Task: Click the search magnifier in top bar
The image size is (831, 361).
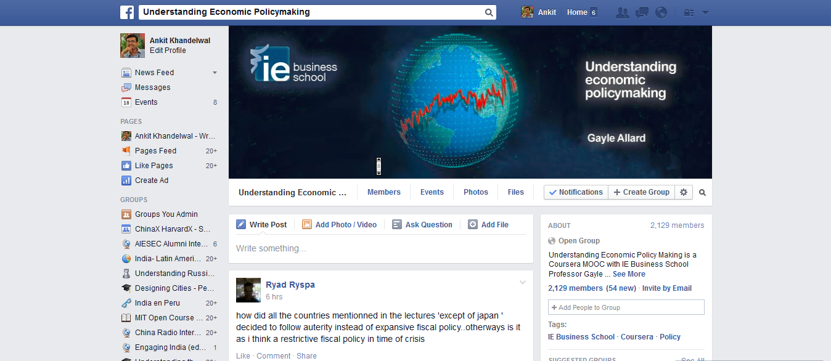Action: point(489,12)
